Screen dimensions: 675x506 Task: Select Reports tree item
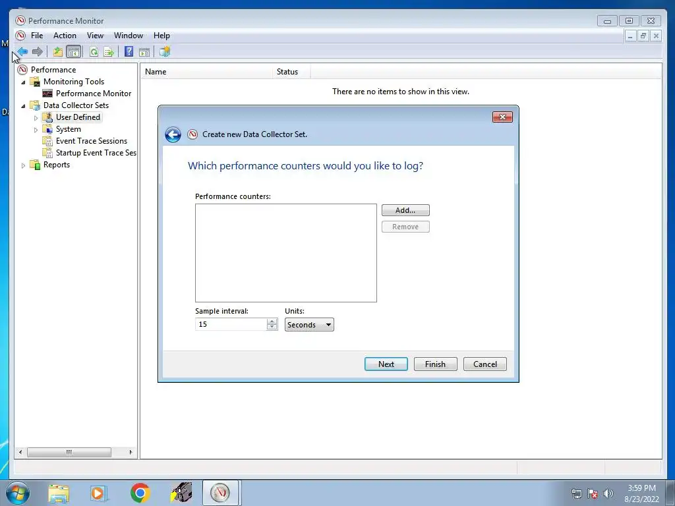(57, 165)
